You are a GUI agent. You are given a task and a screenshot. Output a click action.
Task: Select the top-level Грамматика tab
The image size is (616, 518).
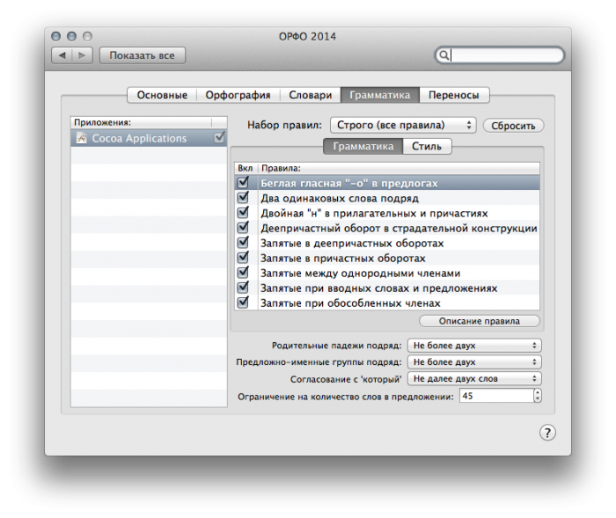[380, 95]
